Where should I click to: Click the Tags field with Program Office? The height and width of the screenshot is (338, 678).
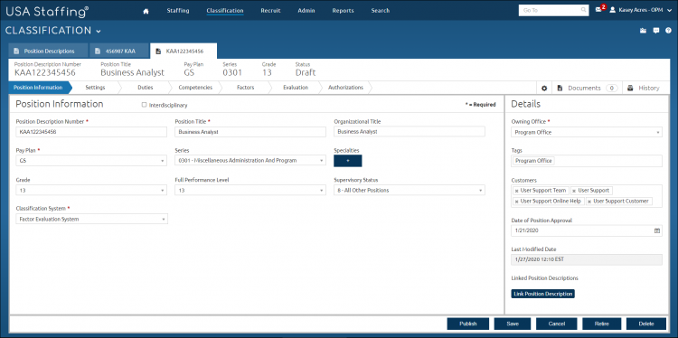tap(587, 161)
